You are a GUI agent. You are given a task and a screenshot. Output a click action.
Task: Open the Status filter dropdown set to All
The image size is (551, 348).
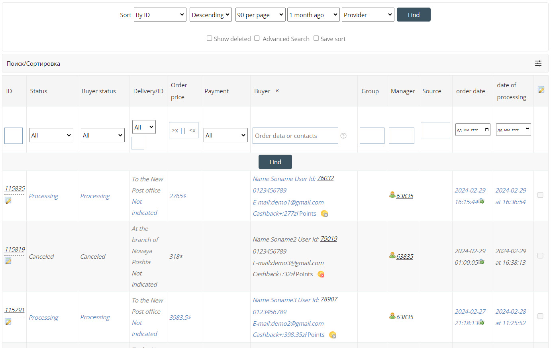51,135
